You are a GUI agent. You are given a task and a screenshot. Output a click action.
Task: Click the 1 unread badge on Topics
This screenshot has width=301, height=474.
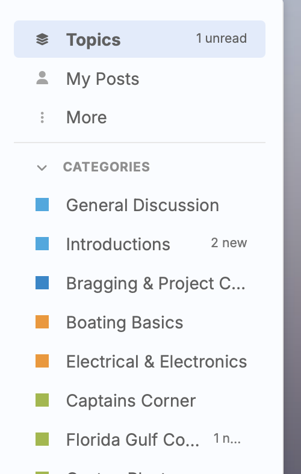pyautogui.click(x=222, y=38)
